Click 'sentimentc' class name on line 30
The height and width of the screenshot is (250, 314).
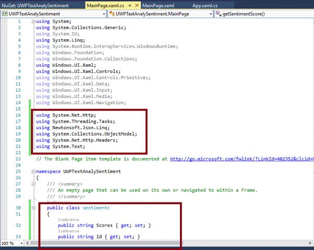96,208
